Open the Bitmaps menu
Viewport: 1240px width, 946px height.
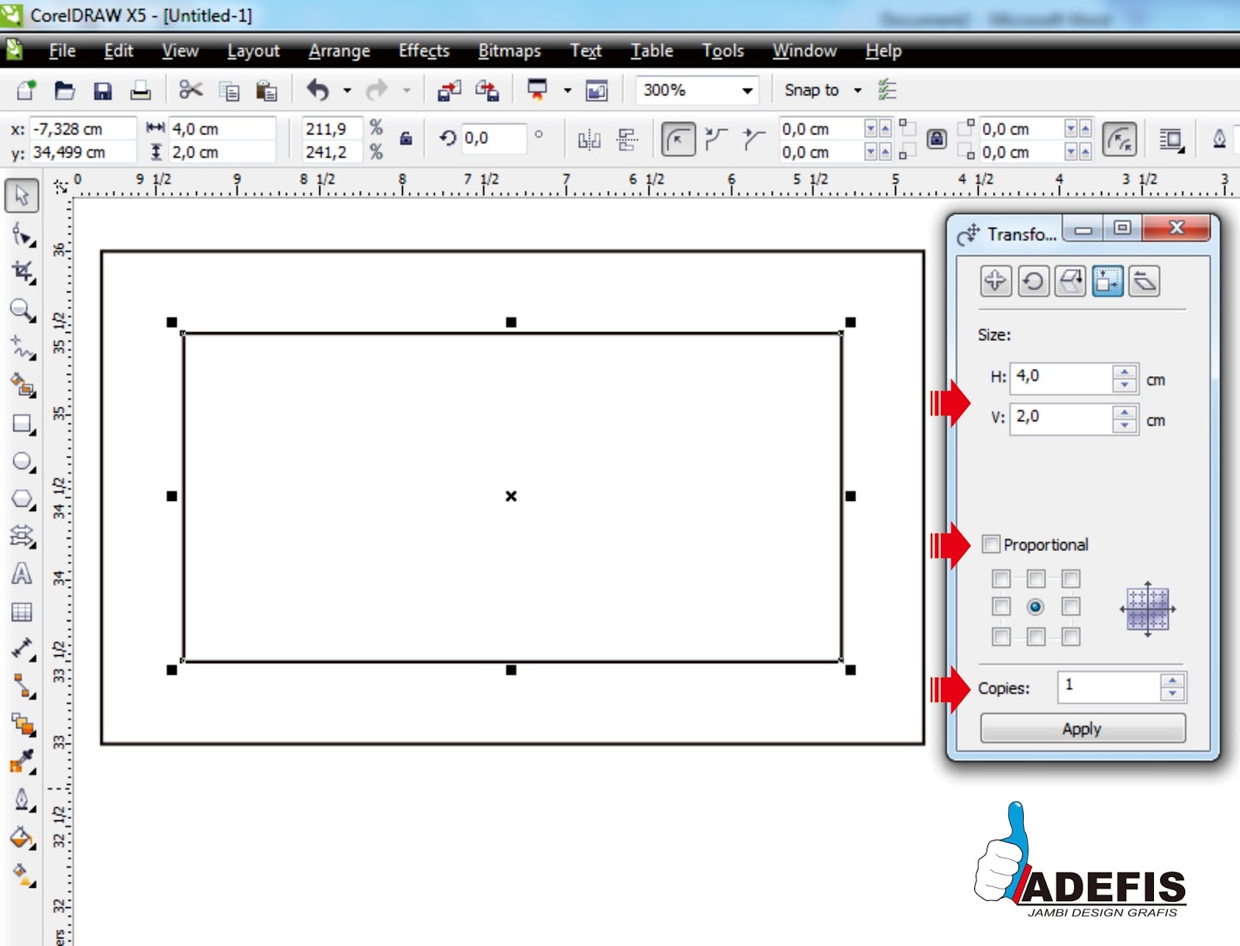click(509, 51)
